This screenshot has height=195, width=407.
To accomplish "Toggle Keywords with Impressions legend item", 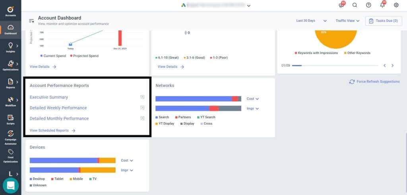I will 316,53.
